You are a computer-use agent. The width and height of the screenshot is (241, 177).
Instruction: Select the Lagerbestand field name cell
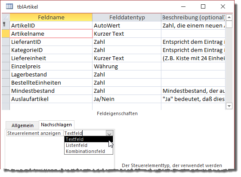51,74
